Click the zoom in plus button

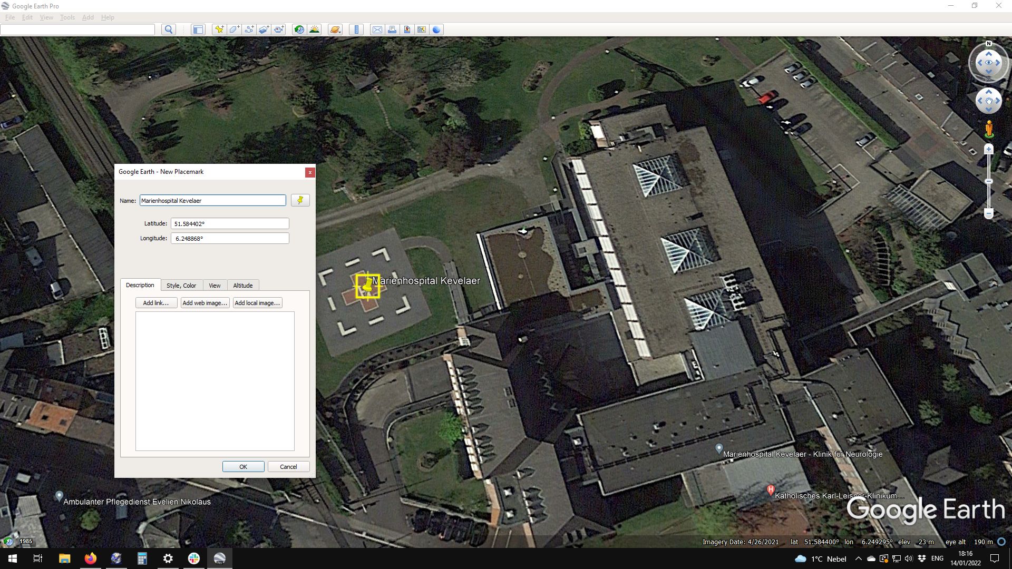[x=989, y=150]
